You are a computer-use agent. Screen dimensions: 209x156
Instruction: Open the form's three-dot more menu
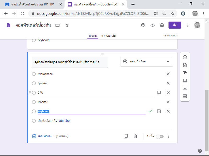(x=188, y=25)
